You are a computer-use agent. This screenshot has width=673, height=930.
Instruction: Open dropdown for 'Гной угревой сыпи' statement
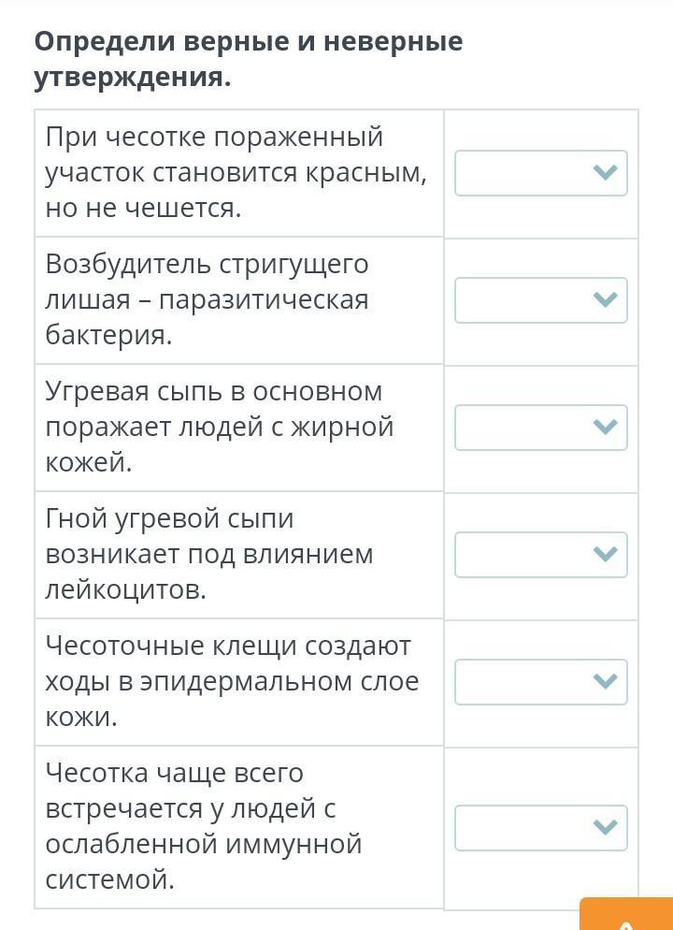(541, 555)
